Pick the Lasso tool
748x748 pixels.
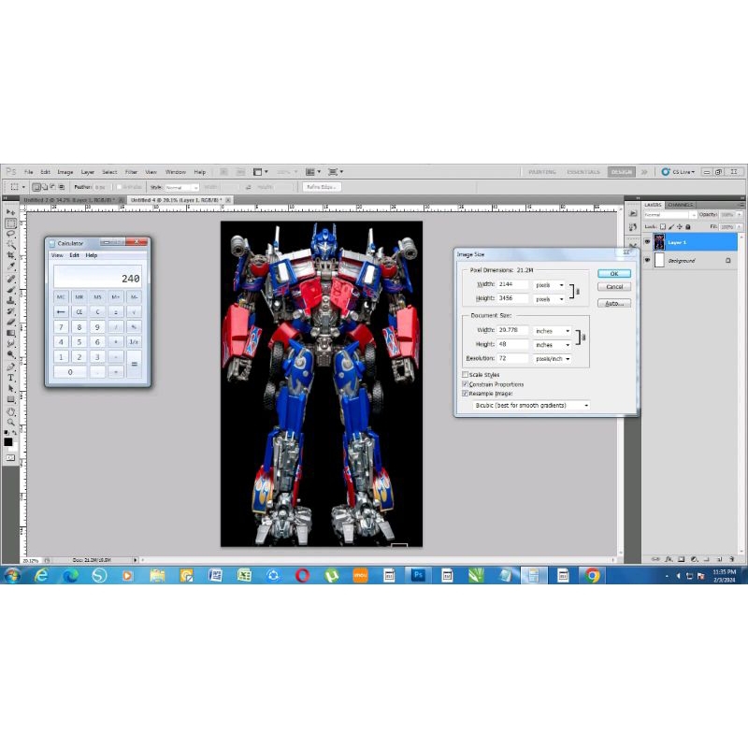(x=11, y=234)
